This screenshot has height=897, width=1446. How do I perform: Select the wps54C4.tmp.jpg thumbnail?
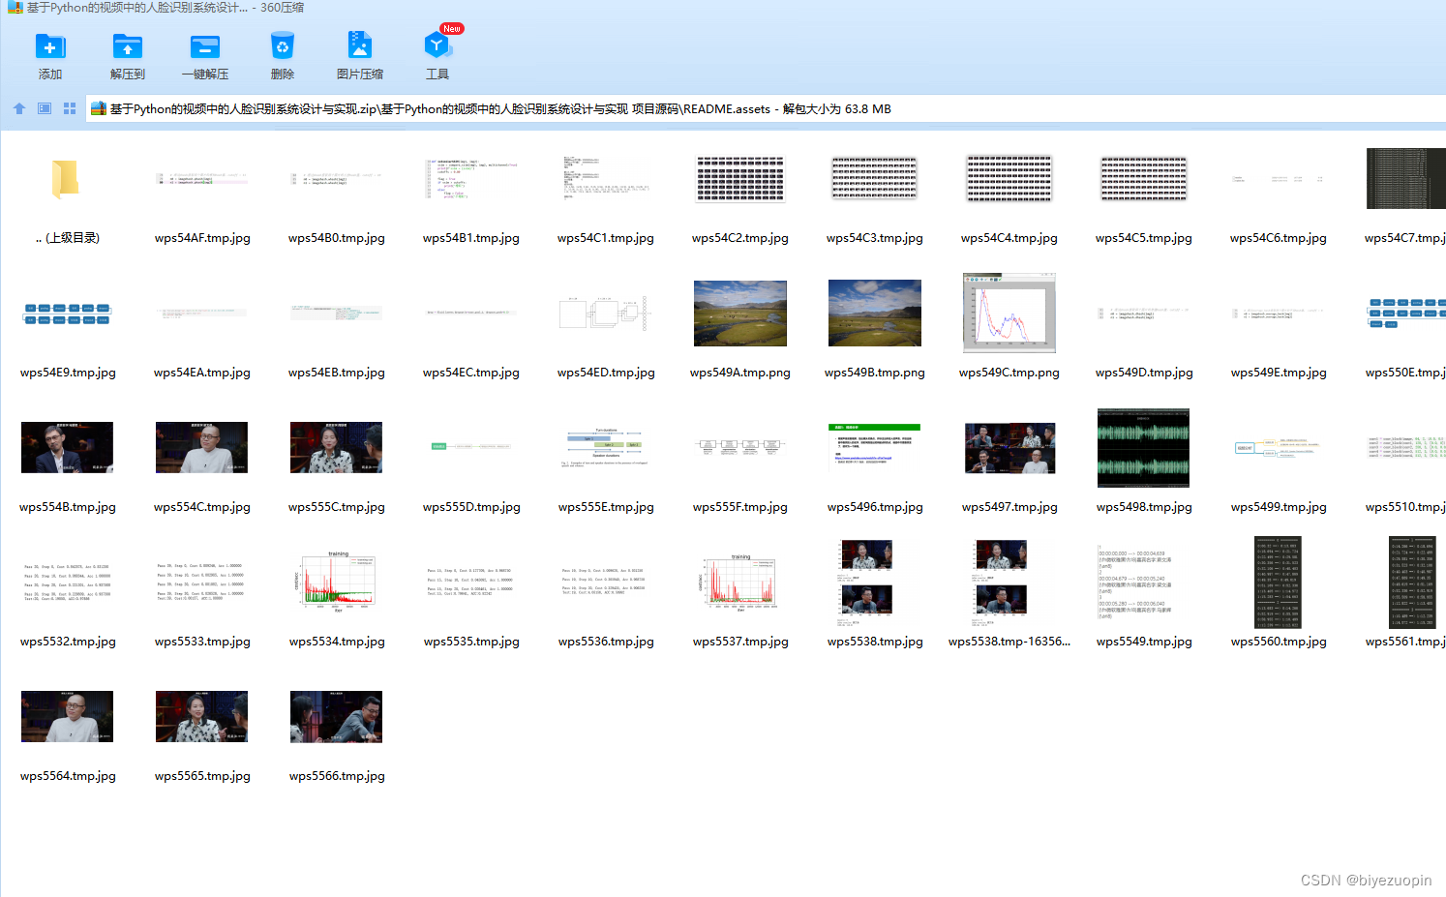[1009, 179]
